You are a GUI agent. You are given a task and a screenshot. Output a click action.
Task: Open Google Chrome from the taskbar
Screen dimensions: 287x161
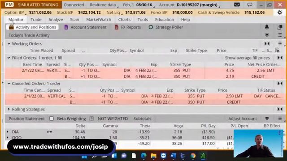[193, 156]
